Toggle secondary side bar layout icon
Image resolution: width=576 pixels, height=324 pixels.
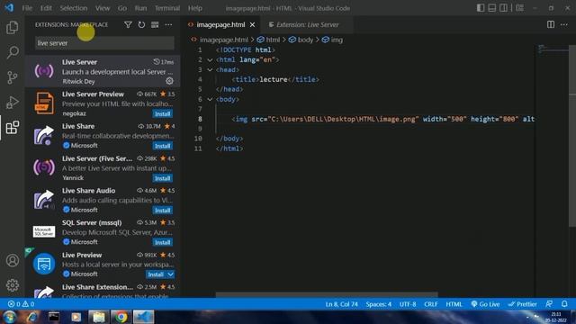pyautogui.click(x=503, y=8)
